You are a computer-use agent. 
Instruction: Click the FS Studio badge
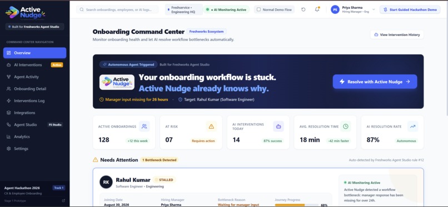(x=55, y=125)
